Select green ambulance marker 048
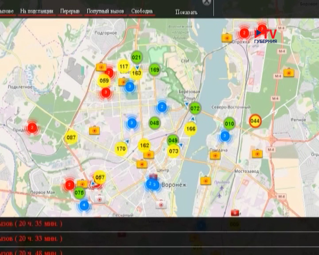The width and height of the screenshot is (319, 255). pos(154,123)
